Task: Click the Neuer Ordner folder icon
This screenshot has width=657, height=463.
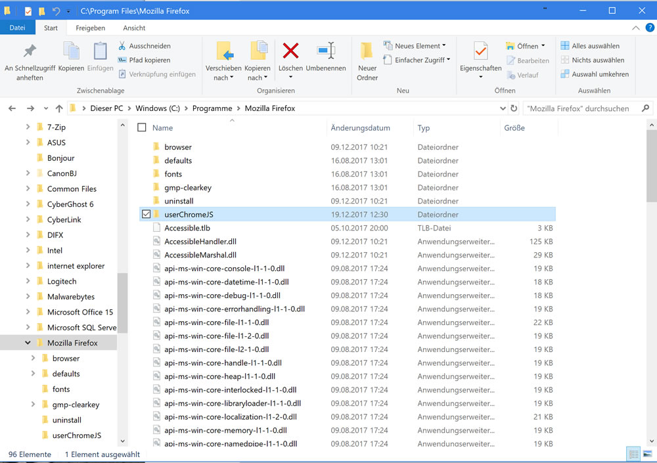Action: pos(367,51)
